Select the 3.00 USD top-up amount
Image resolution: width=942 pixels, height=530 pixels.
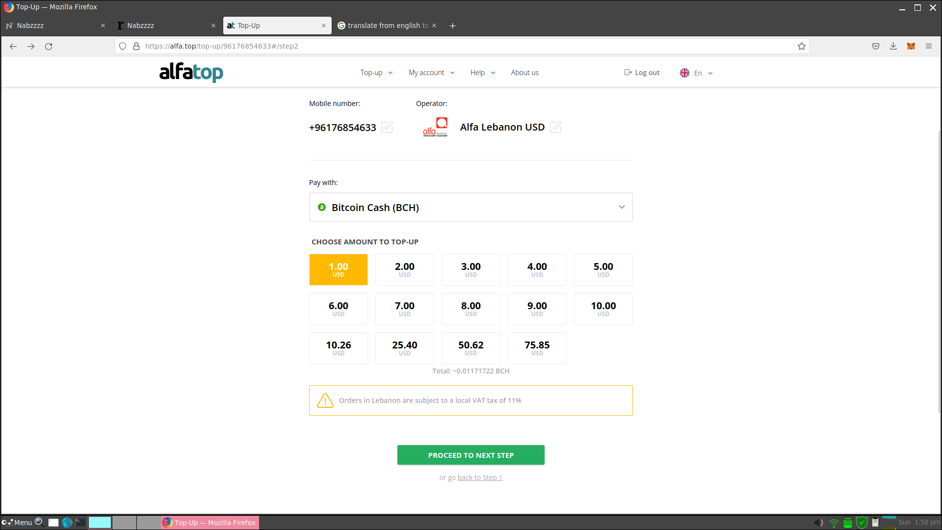tap(471, 269)
